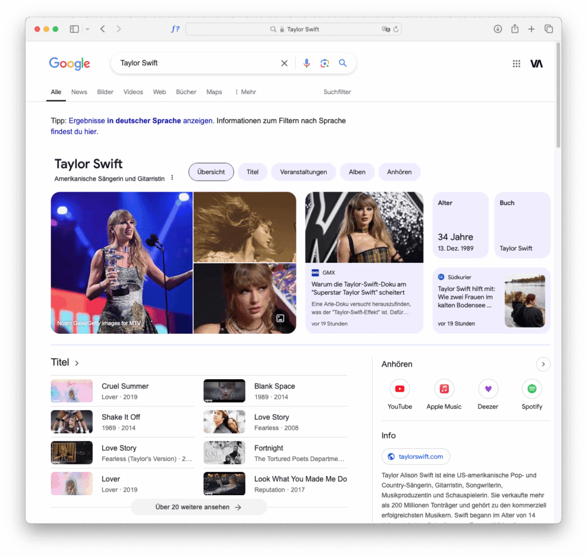Switch to the Web tab
587x557 pixels.
tap(159, 92)
